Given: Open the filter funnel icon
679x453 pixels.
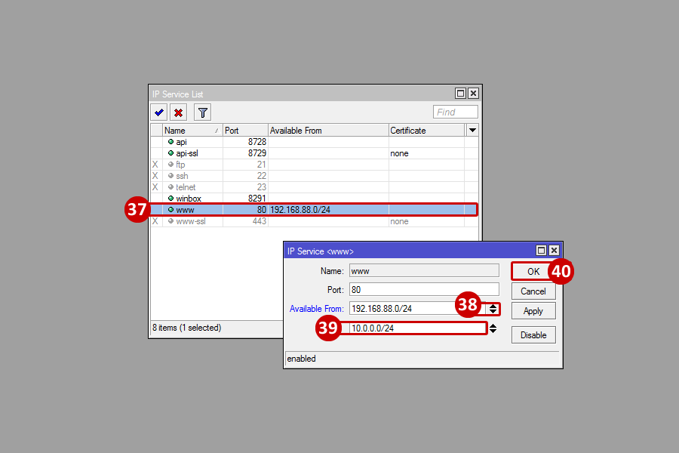Looking at the screenshot, I should pos(202,112).
